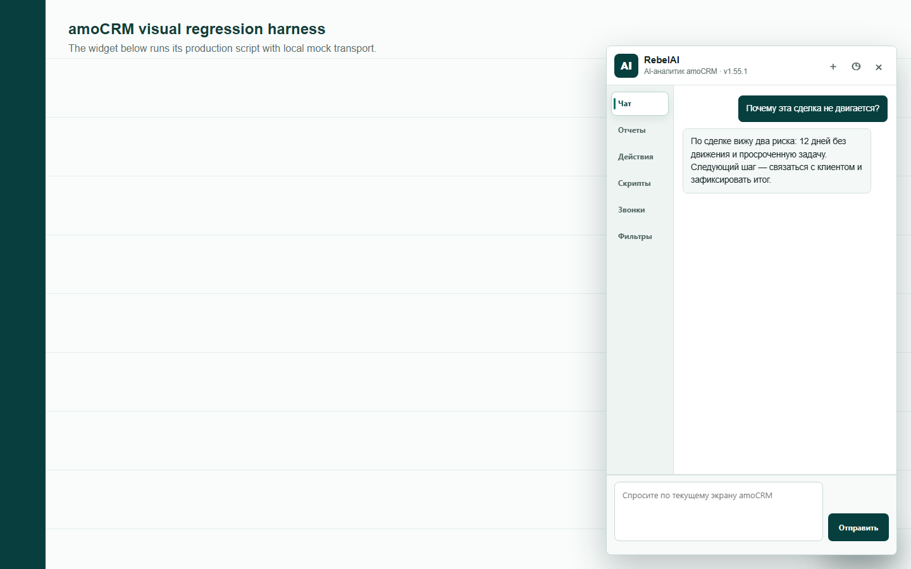Select the Действия tab

(640, 157)
